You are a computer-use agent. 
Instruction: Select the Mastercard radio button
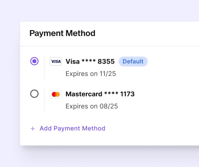[x=34, y=94]
